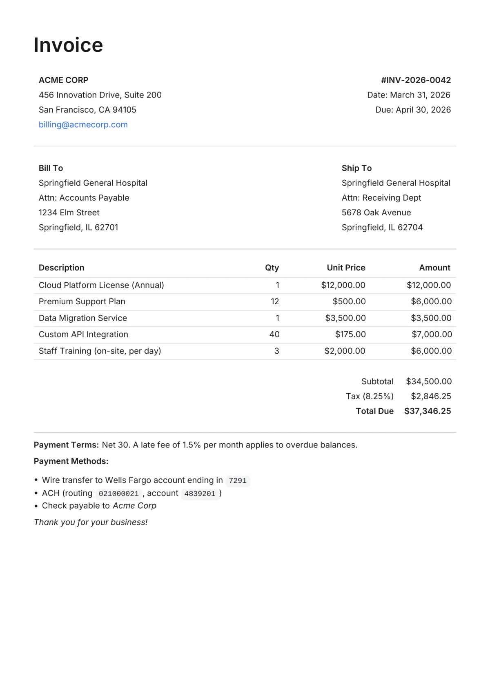The image size is (490, 693).
Task: Click 5678 Oak Avenue address
Action: (376, 213)
